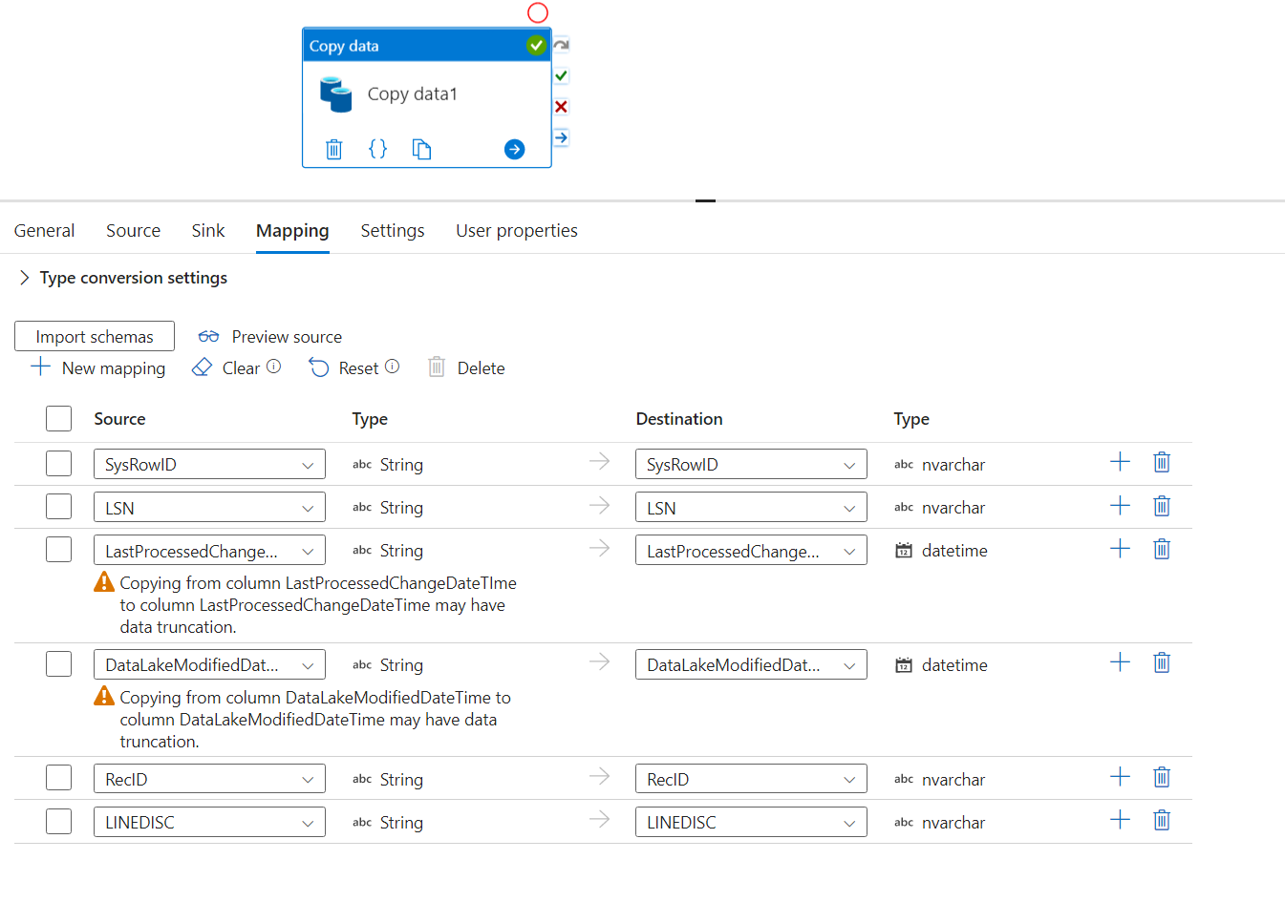Click the Copy data1 database icon

point(336,94)
